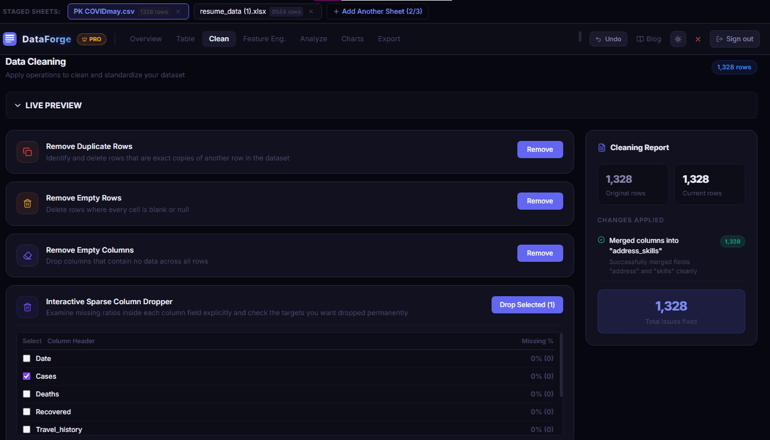Click the CHANGES APPLIED label
The height and width of the screenshot is (440, 770).
[630, 220]
